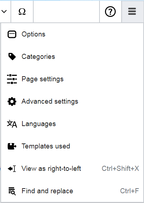Click the Advanced settings gear icon
This screenshot has width=144, height=203.
tap(12, 101)
